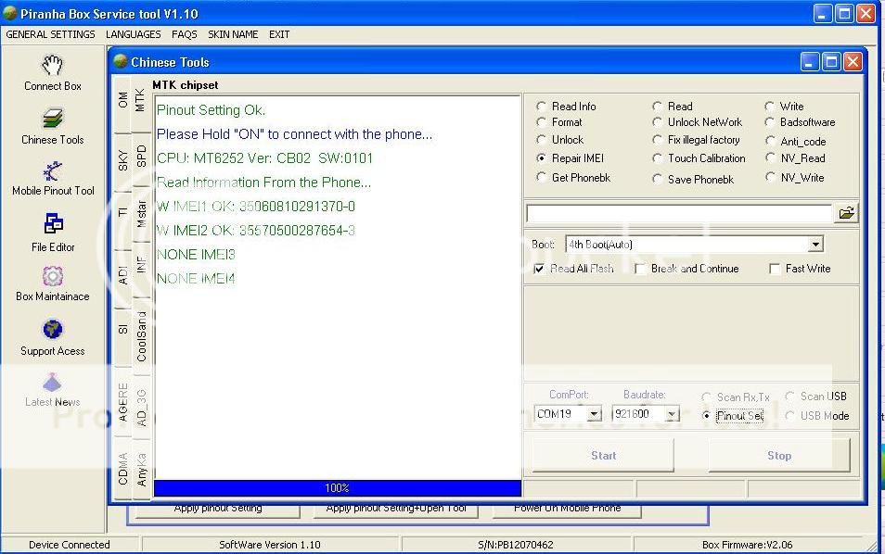
Task: Click the S/N:PB12070462 status entry
Action: [515, 545]
